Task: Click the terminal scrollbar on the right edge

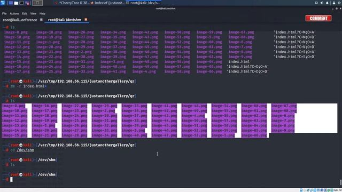Action: coord(341,182)
